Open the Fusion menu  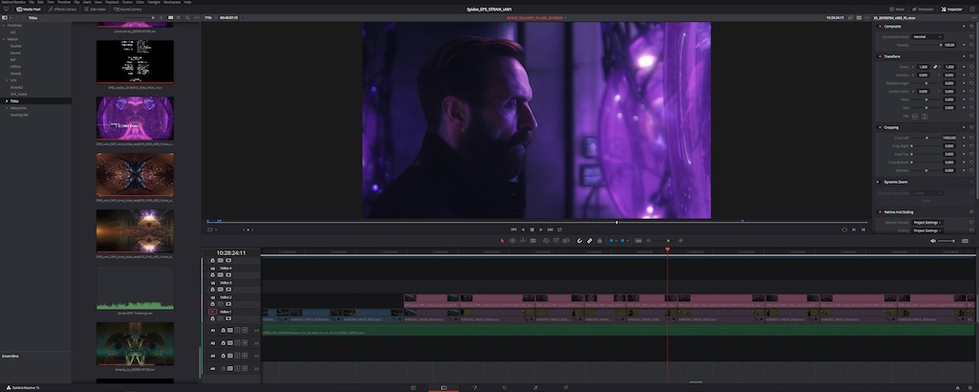click(127, 3)
